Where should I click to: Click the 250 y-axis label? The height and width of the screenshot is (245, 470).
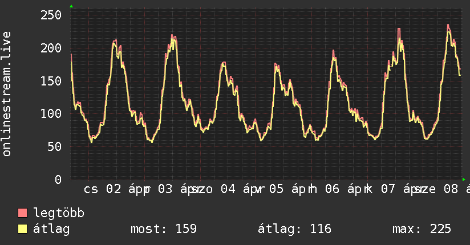point(51,15)
